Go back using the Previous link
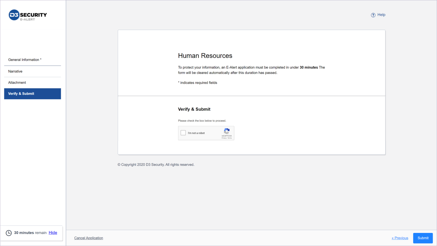The image size is (437, 246). (x=400, y=238)
